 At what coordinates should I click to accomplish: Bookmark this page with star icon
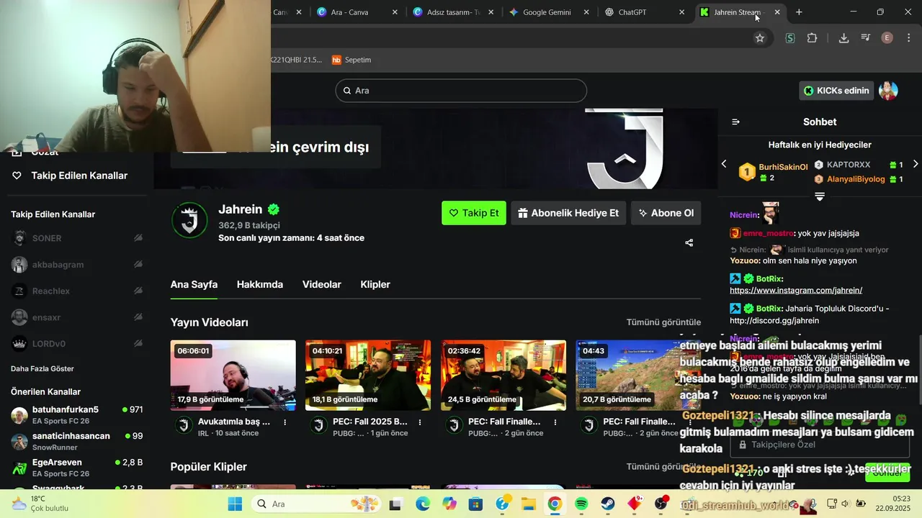(759, 38)
